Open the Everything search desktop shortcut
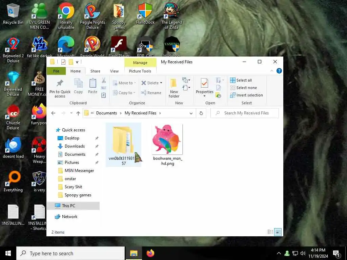Screen dimensions: 347x260 pos(13,181)
